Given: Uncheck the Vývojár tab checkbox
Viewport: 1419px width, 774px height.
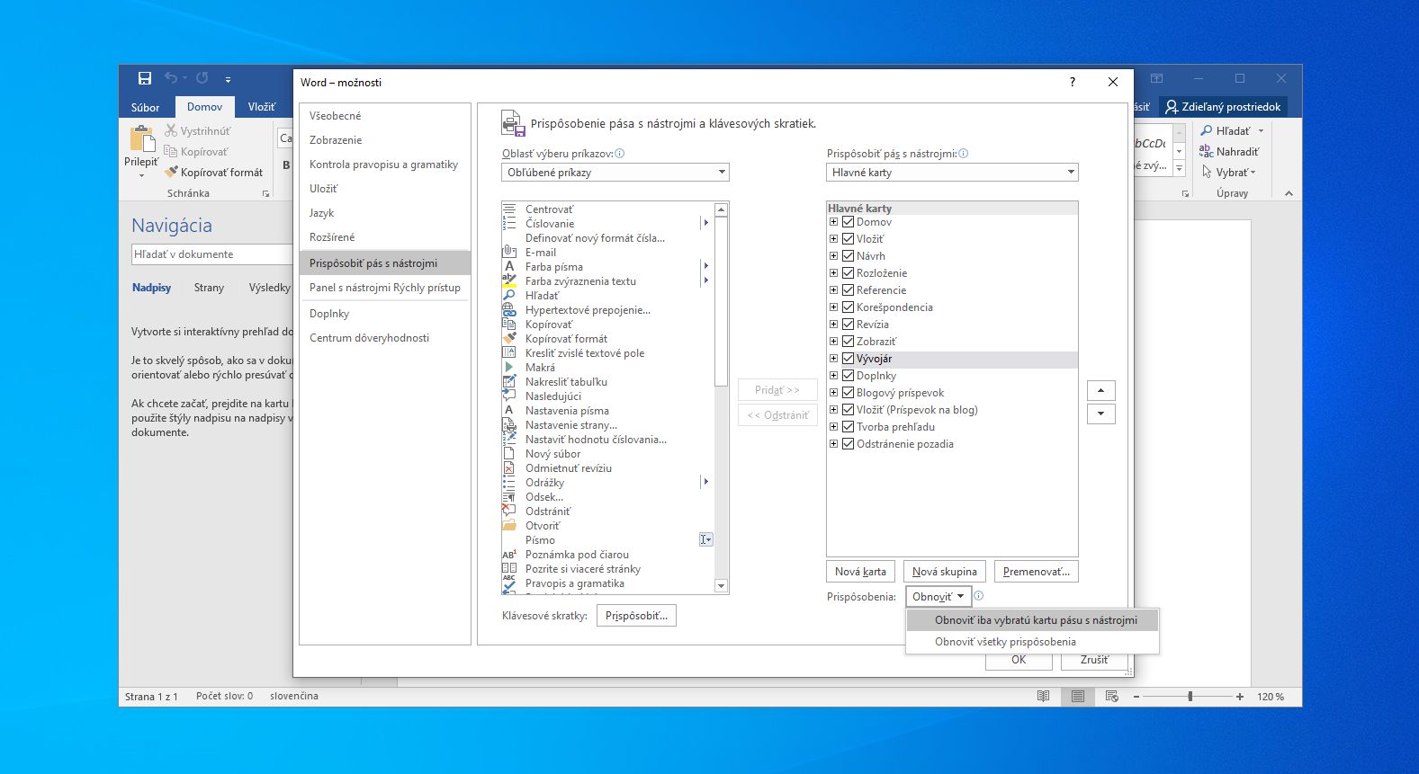Looking at the screenshot, I should (x=848, y=359).
